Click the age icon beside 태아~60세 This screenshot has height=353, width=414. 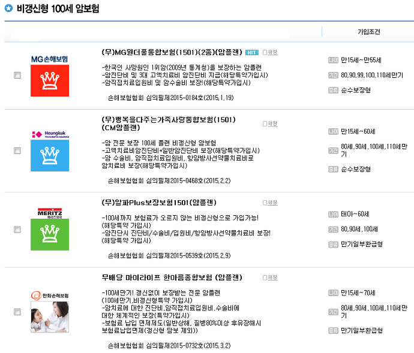pos(333,214)
